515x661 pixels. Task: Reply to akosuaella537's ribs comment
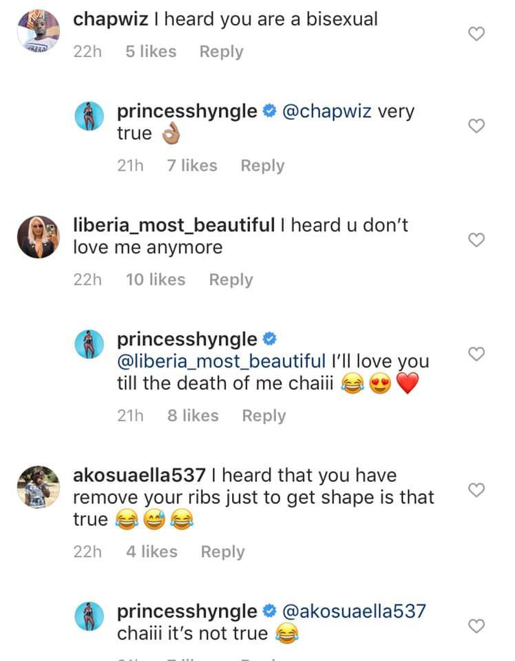(222, 552)
